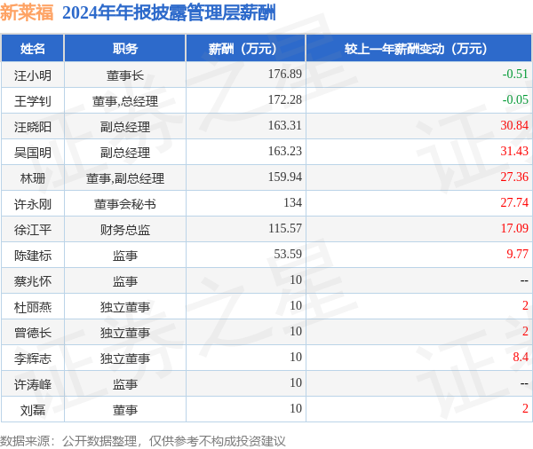
Task: Click salary value 134
Action: tap(292, 202)
